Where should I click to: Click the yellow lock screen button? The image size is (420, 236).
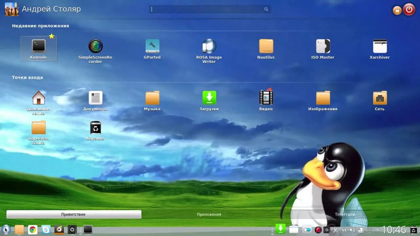(x=397, y=10)
